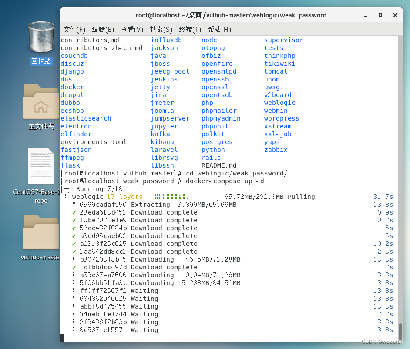
Task: Open the 终端(T) menu
Action: tap(190, 29)
